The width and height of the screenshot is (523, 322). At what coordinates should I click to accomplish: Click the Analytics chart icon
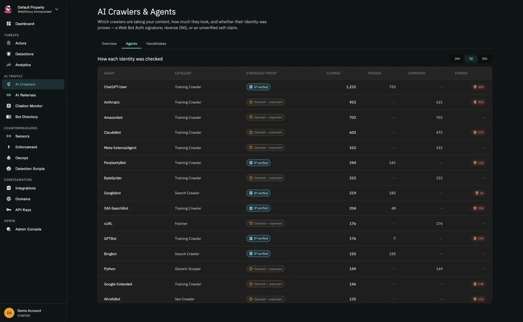pyautogui.click(x=9, y=65)
